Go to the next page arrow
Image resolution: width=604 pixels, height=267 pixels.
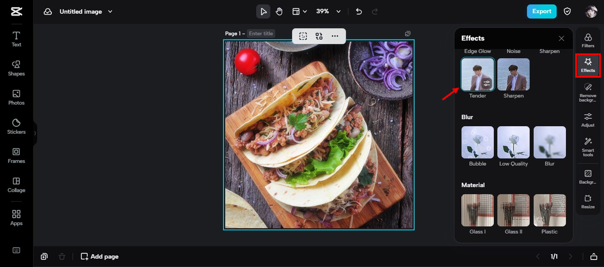click(x=570, y=257)
